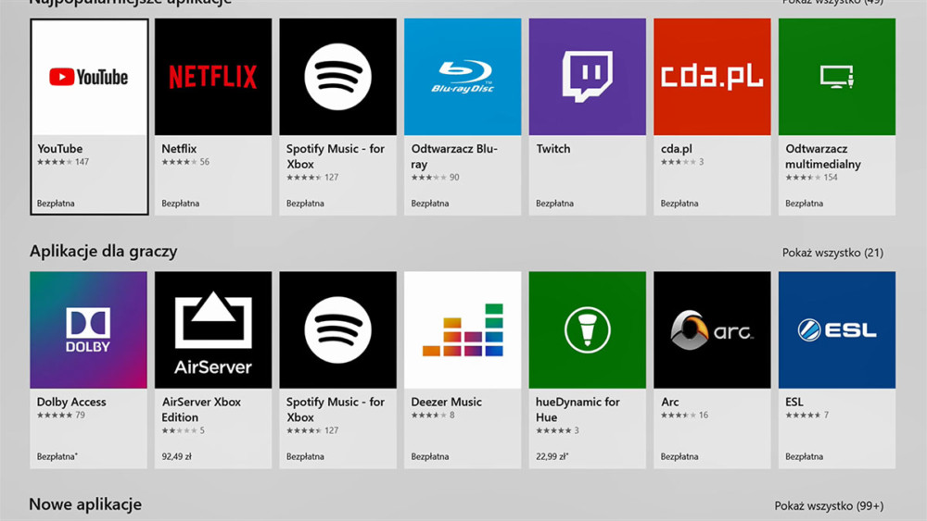Click 'Bezpłatna' label under ESL
Viewport: 927px width, 521px height.
tap(804, 456)
